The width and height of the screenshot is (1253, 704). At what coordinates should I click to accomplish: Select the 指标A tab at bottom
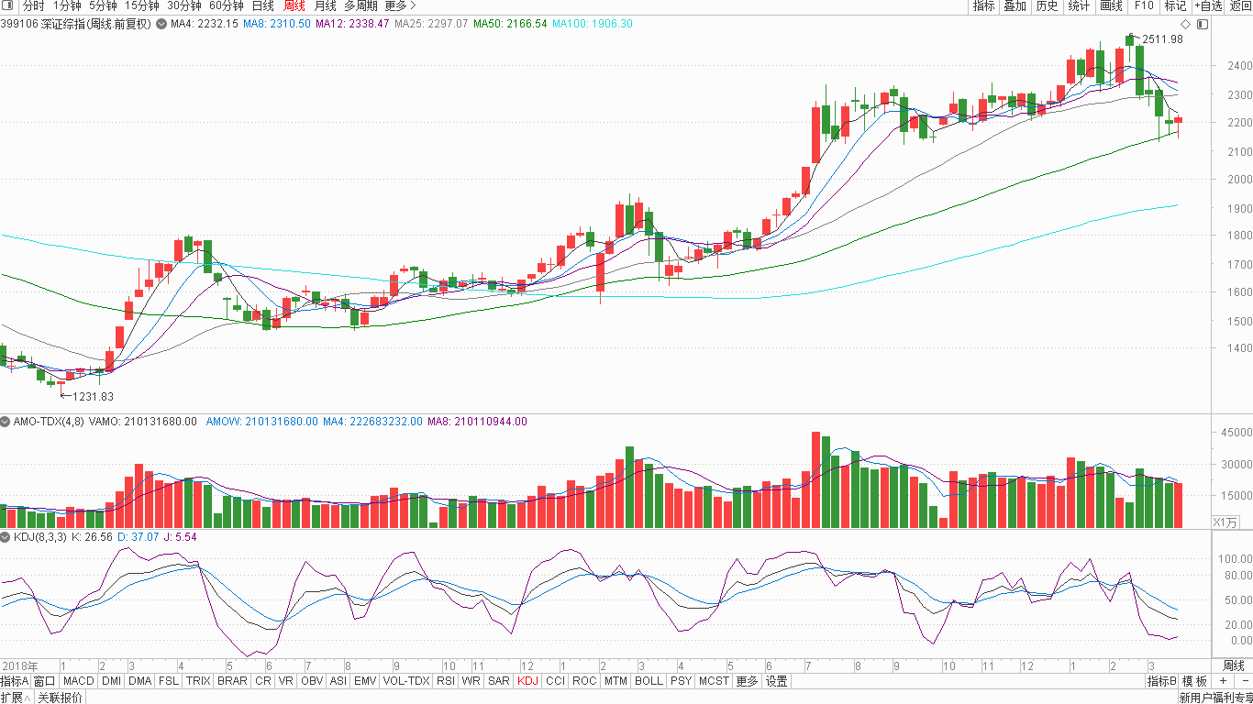click(x=15, y=681)
